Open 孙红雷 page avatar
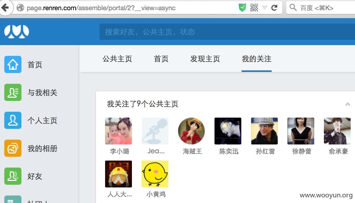 264,131
